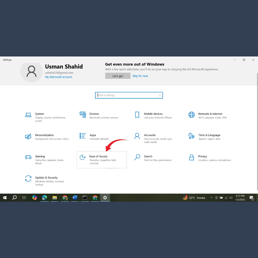Open the clock showing 8:33 PM

(240, 198)
